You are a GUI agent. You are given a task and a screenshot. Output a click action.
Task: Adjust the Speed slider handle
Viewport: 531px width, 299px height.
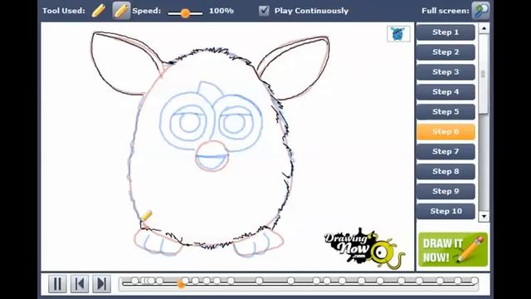pos(185,13)
